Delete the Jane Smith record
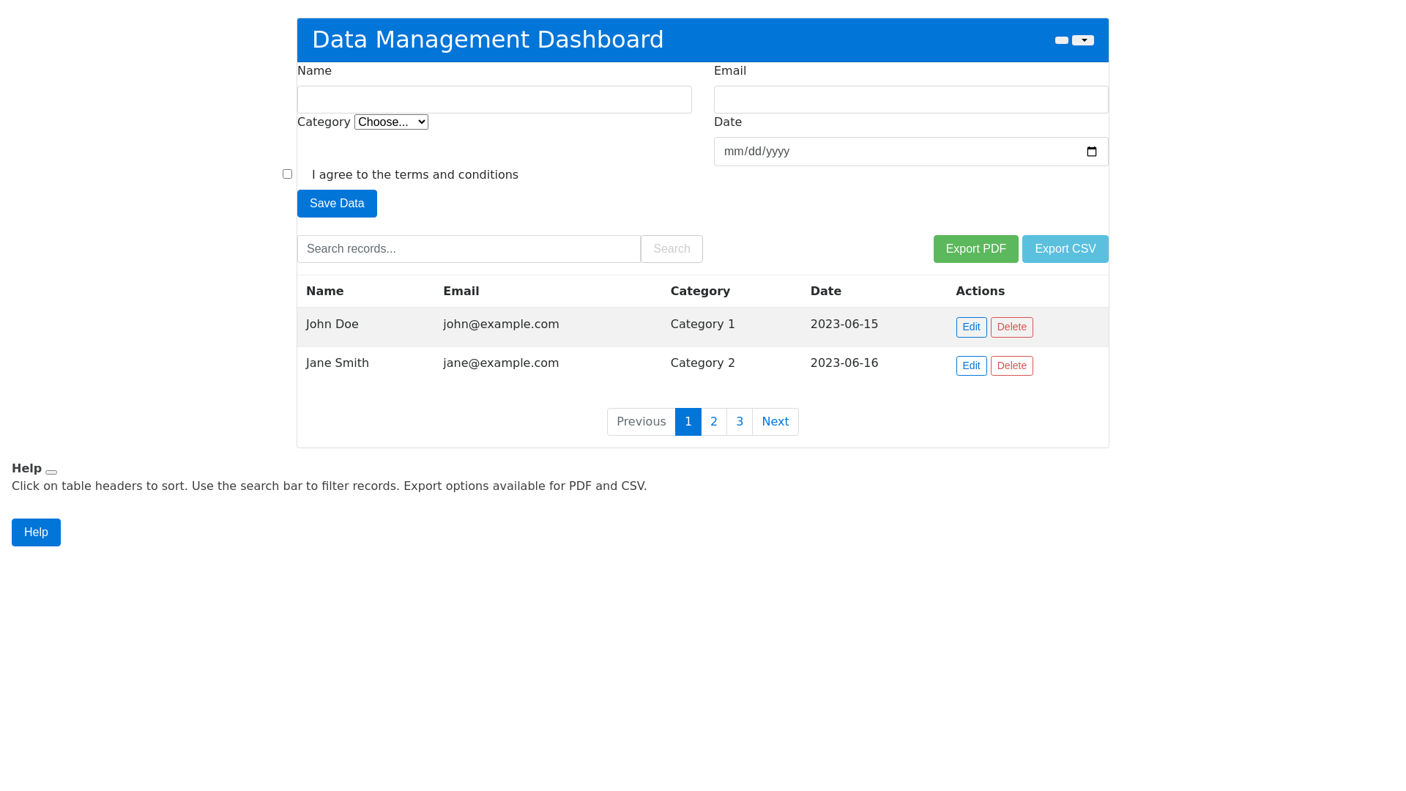1406x791 pixels. (x=1011, y=366)
